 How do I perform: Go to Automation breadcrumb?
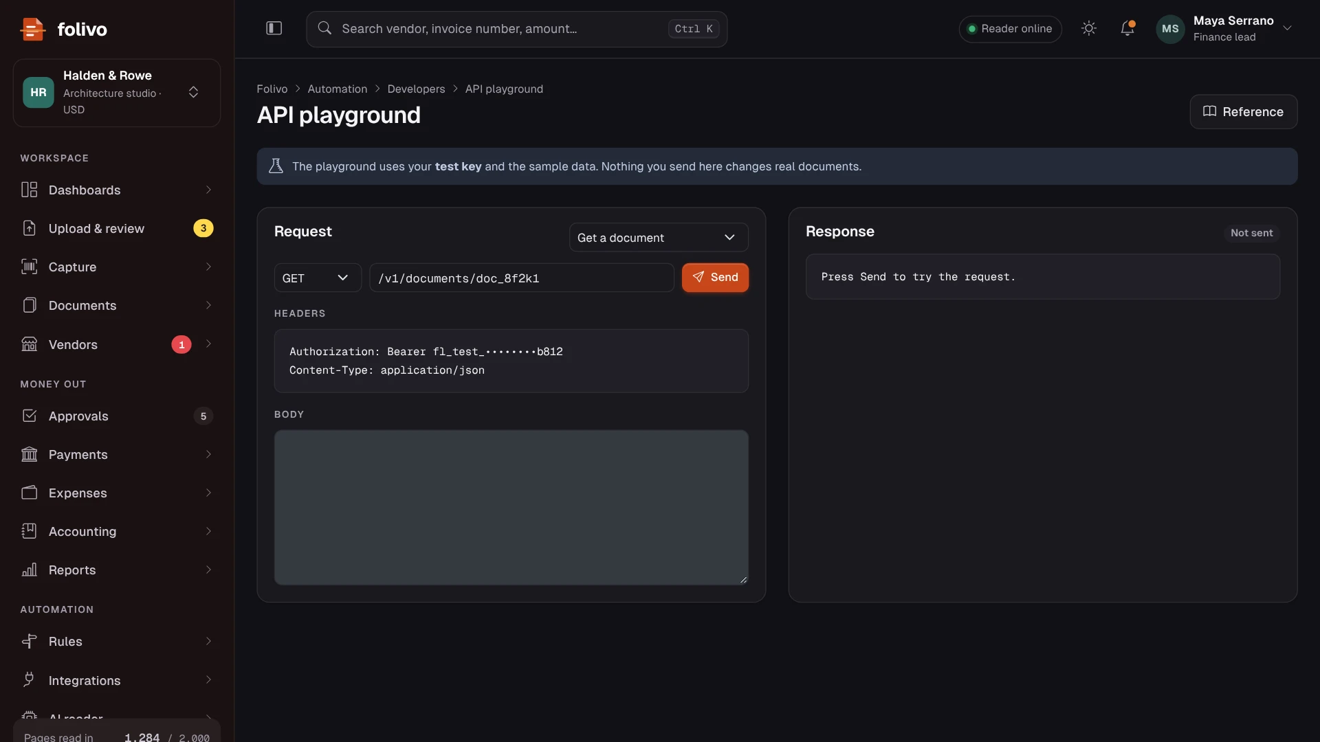point(337,89)
